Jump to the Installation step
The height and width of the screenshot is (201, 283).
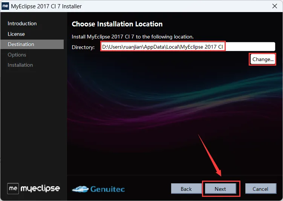pos(20,65)
